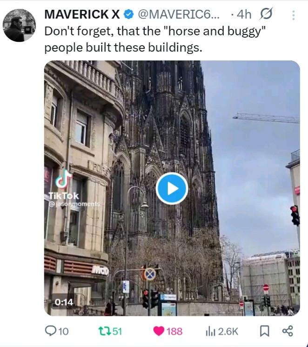Like the post with heart icon
Screen dimensions: 308x347
click(159, 331)
